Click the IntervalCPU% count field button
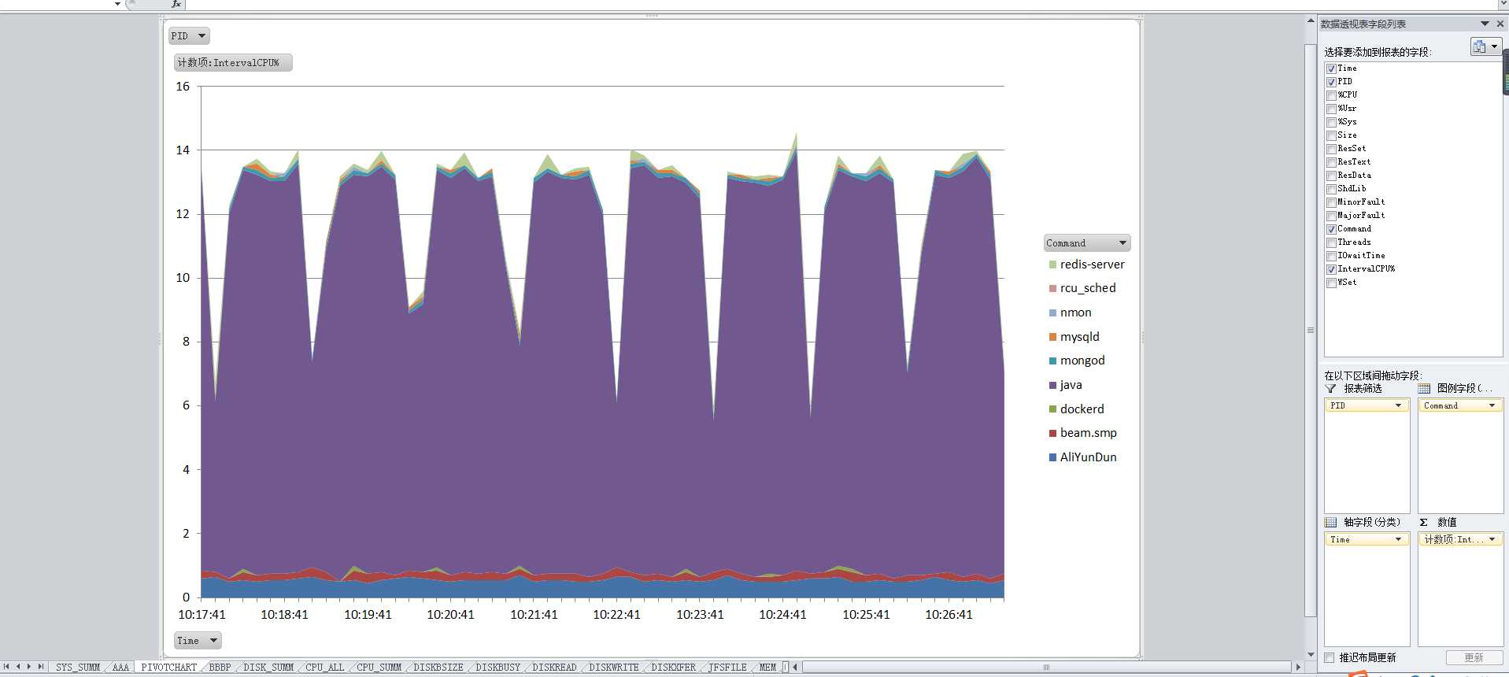 tap(233, 63)
